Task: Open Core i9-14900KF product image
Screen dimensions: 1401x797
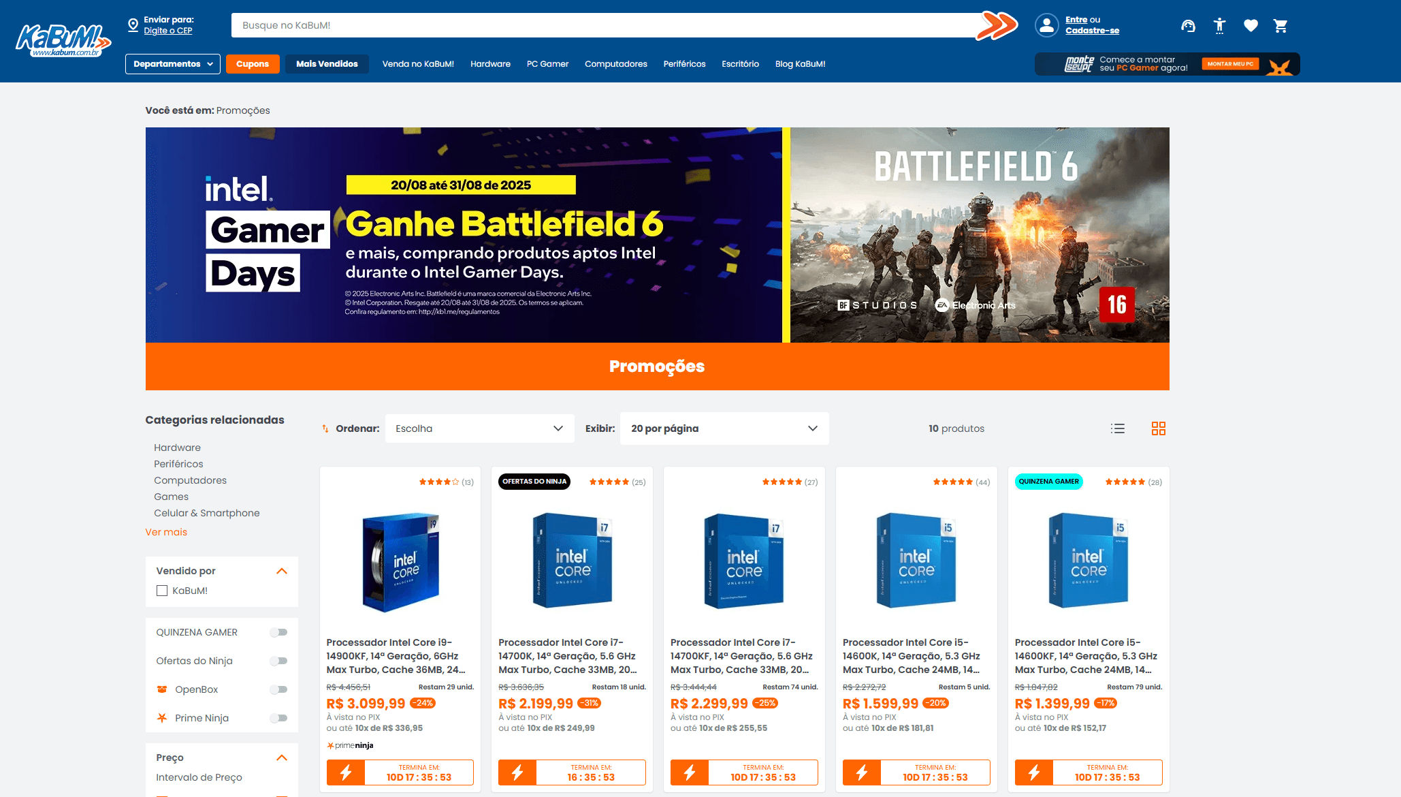Action: point(400,561)
